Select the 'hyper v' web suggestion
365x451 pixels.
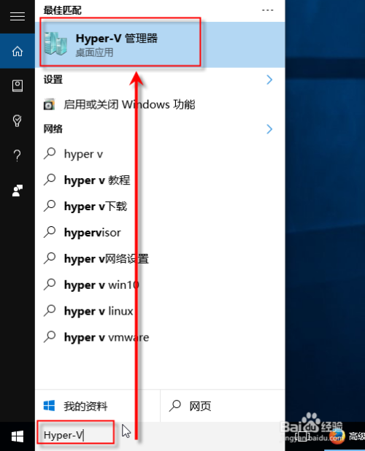[160, 154]
